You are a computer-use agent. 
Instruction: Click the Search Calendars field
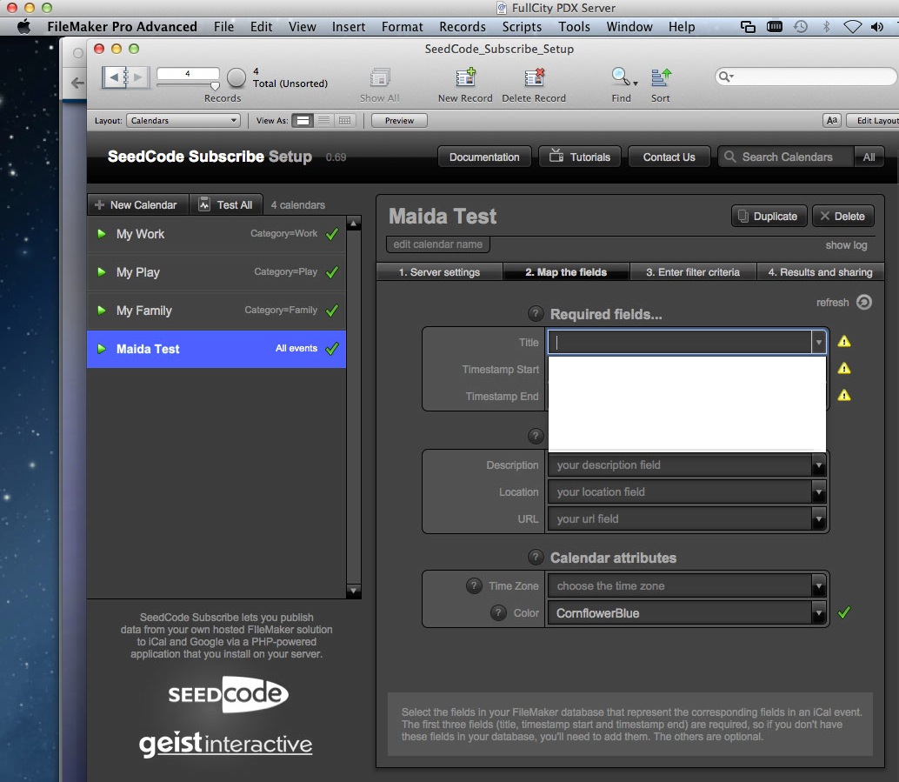pyautogui.click(x=787, y=157)
